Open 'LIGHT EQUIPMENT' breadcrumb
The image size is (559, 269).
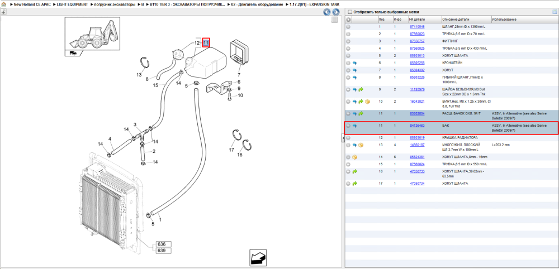click(72, 4)
